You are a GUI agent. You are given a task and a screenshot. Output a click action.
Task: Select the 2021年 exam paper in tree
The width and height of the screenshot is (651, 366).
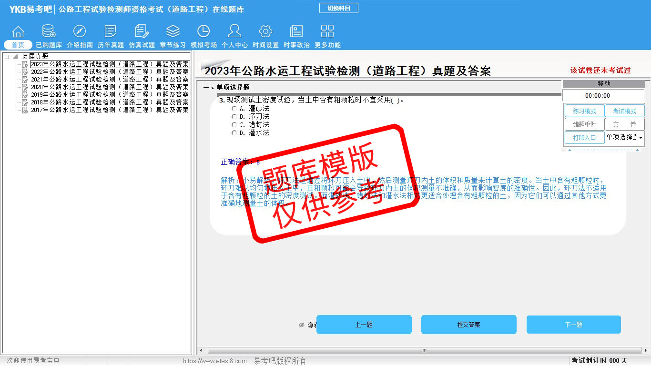click(x=110, y=80)
